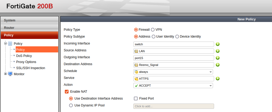Screen dimensions: 272x112
Task: Open the Router menu section
Action: [29, 28]
